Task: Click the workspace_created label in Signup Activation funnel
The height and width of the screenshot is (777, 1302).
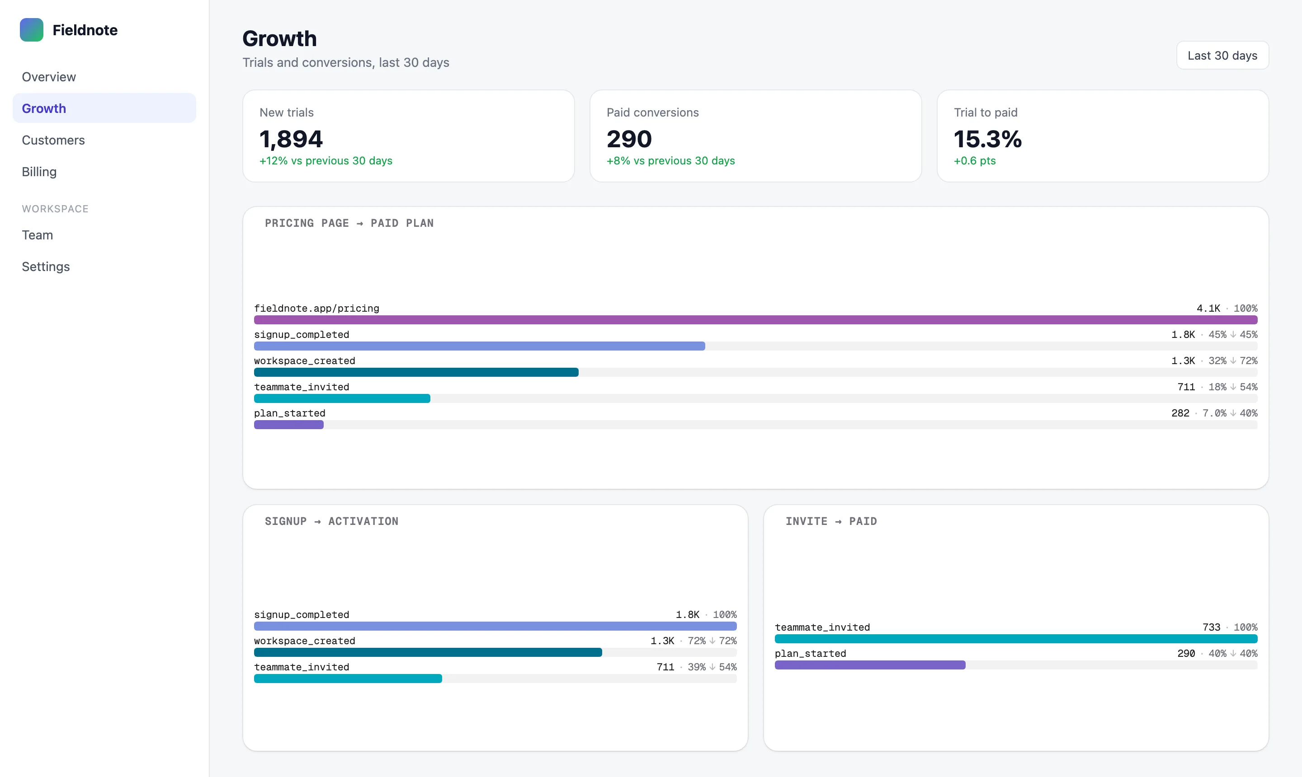Action: pyautogui.click(x=304, y=641)
